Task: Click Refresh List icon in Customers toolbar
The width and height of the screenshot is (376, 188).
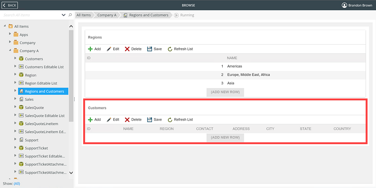Action: click(170, 120)
